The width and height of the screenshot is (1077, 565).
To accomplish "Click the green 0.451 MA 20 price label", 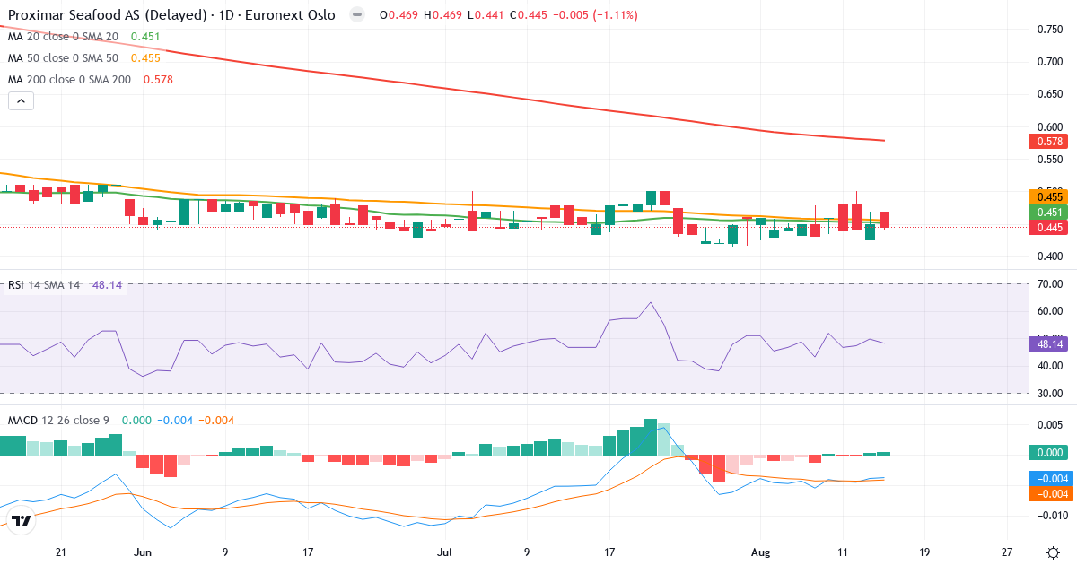I will [1047, 213].
